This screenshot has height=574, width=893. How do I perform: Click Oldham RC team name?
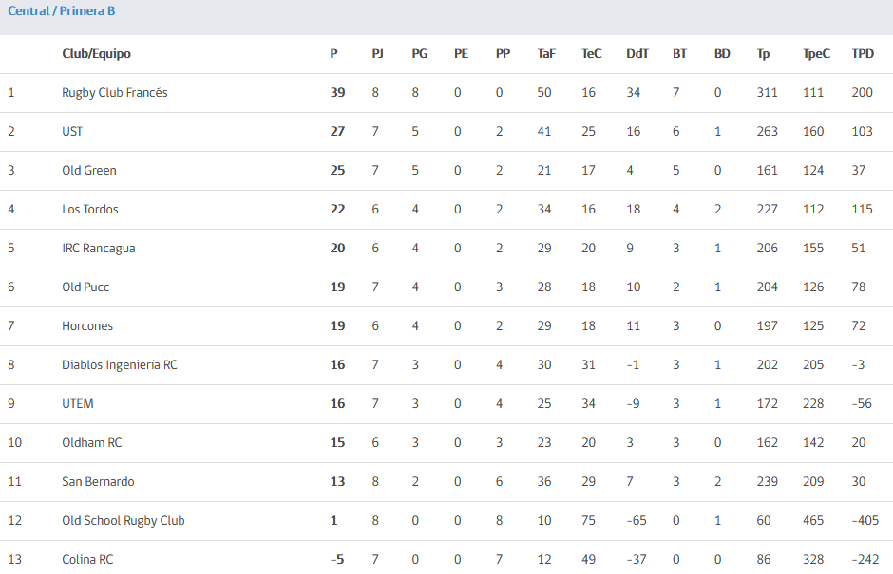point(92,442)
